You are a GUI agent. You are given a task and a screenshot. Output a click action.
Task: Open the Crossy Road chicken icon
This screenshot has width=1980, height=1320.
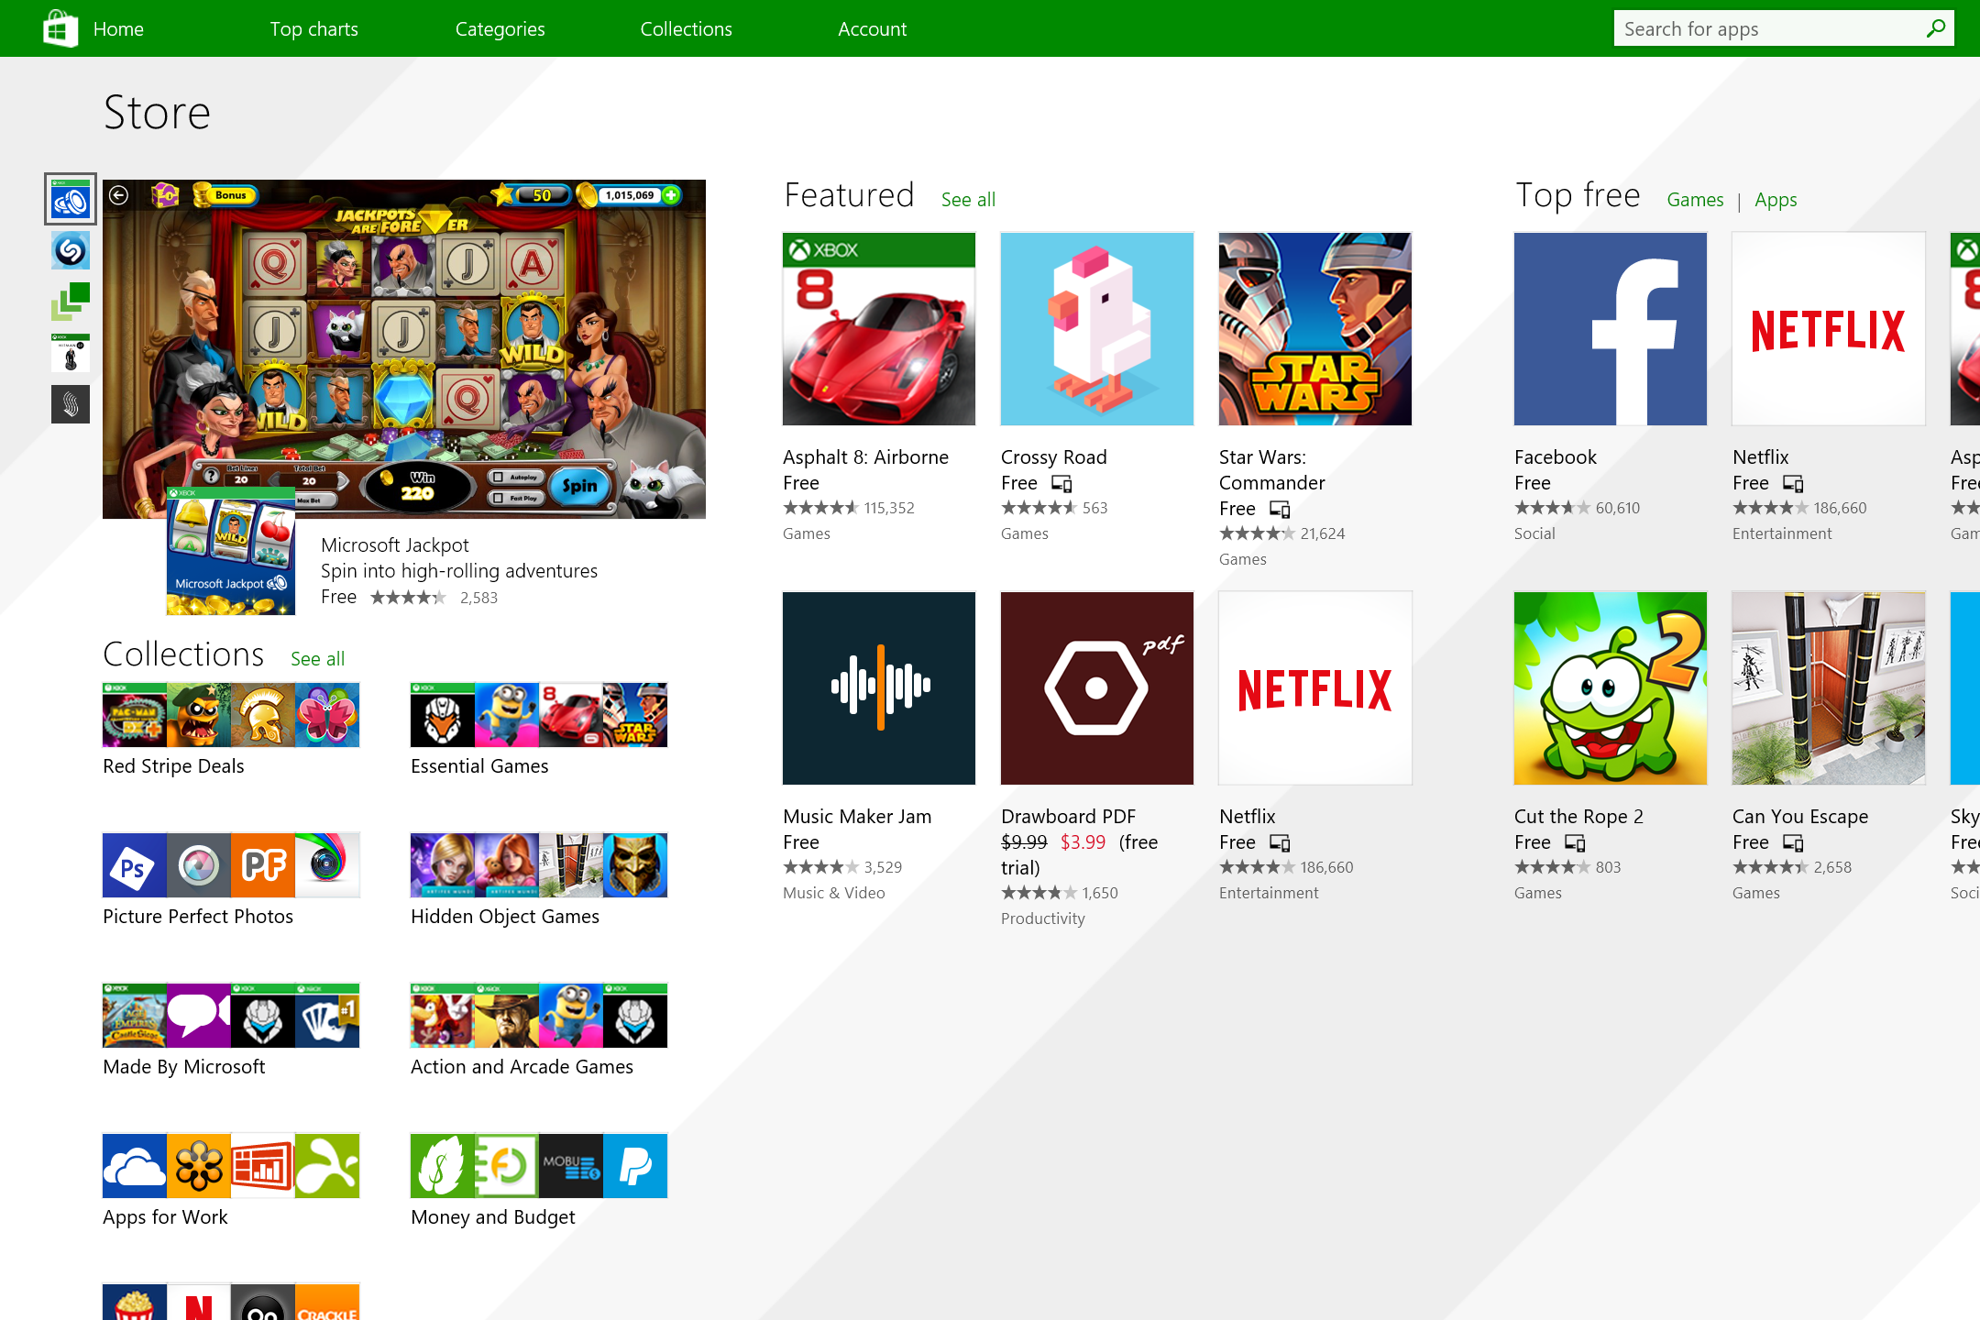click(1097, 329)
